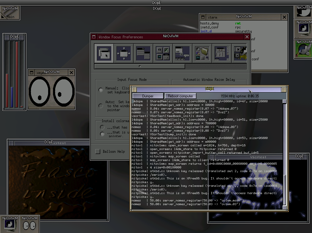Open Window Focus Preferences window menu button

click(94, 37)
